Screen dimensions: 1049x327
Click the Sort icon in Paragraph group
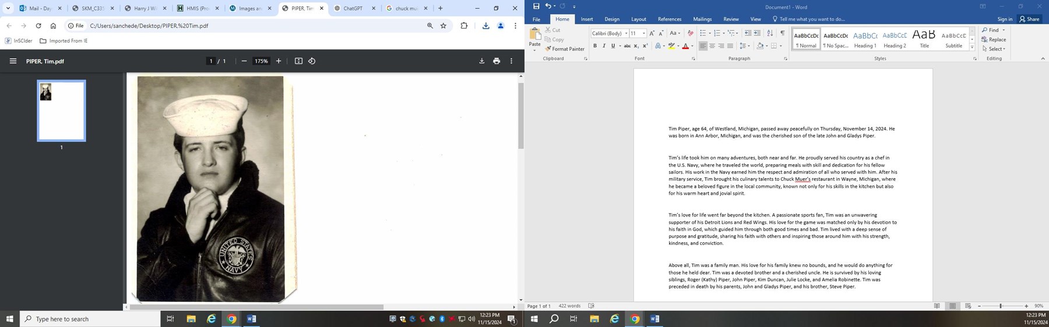(770, 33)
